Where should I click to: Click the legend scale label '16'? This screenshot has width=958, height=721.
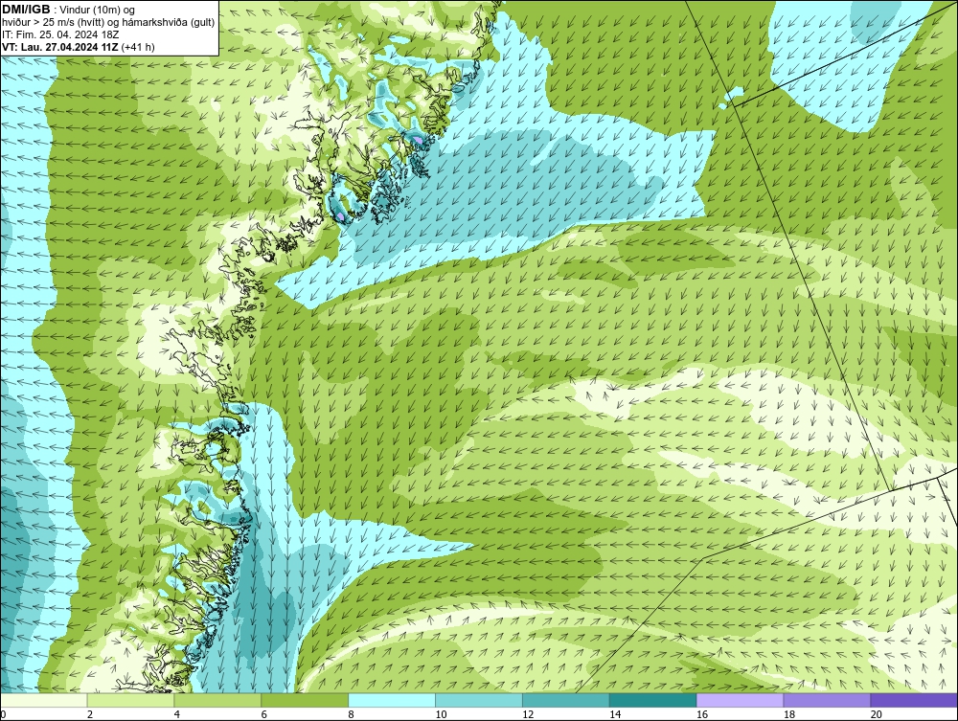[x=702, y=714]
